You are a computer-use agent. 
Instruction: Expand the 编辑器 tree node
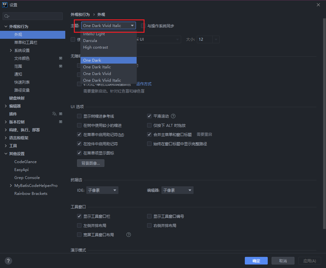tap(6, 106)
